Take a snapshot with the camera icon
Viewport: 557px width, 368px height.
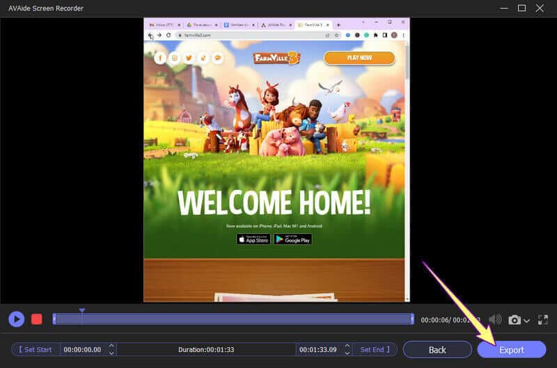point(514,320)
